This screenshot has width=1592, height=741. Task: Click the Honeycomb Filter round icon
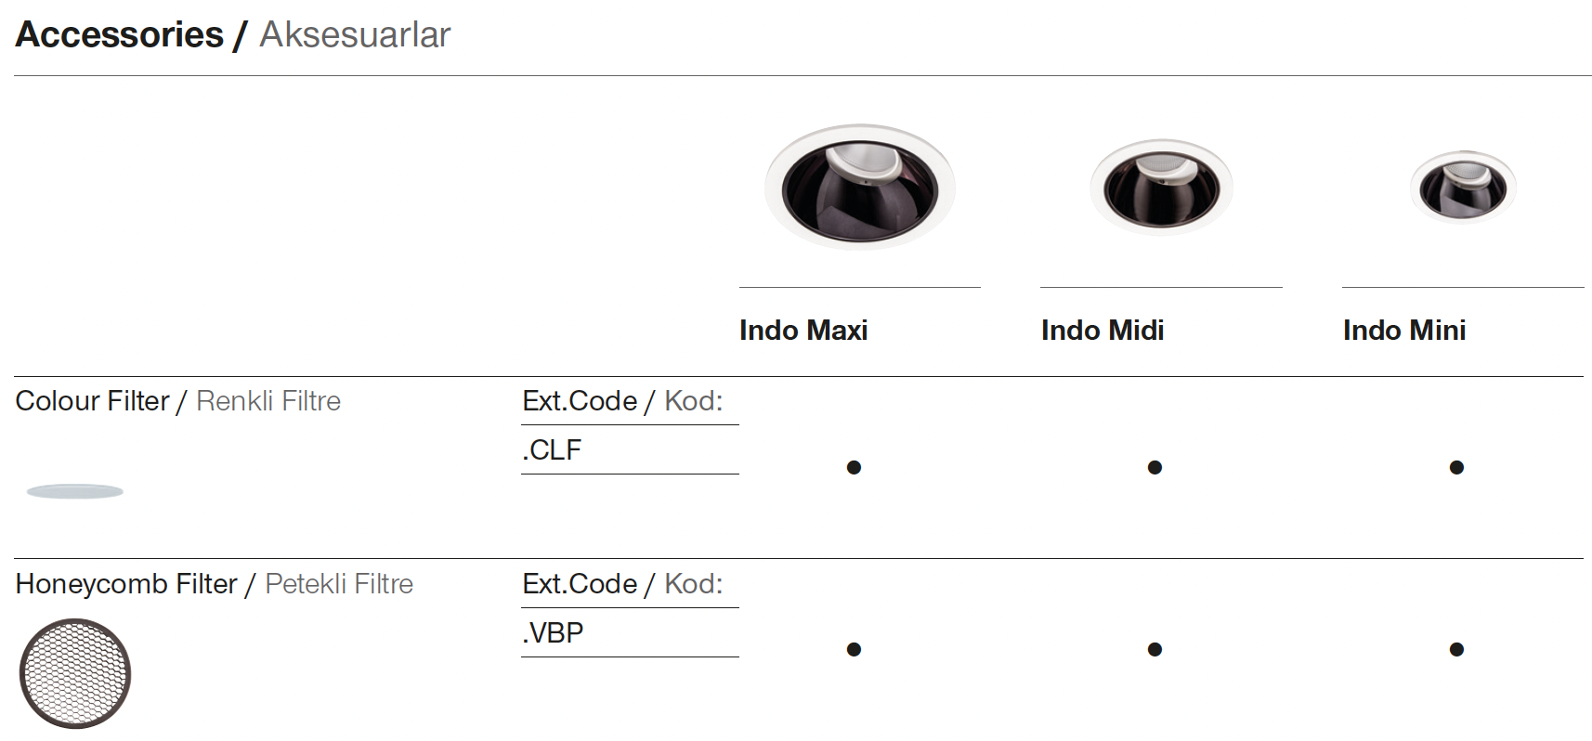pyautogui.click(x=75, y=673)
